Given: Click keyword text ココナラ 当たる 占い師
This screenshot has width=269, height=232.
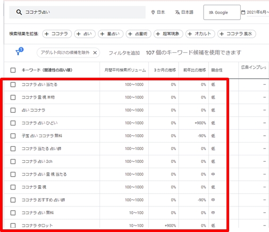Looking at the screenshot, I should tap(41, 148).
